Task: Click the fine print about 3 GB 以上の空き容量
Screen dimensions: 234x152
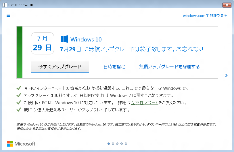Action: click(x=117, y=126)
